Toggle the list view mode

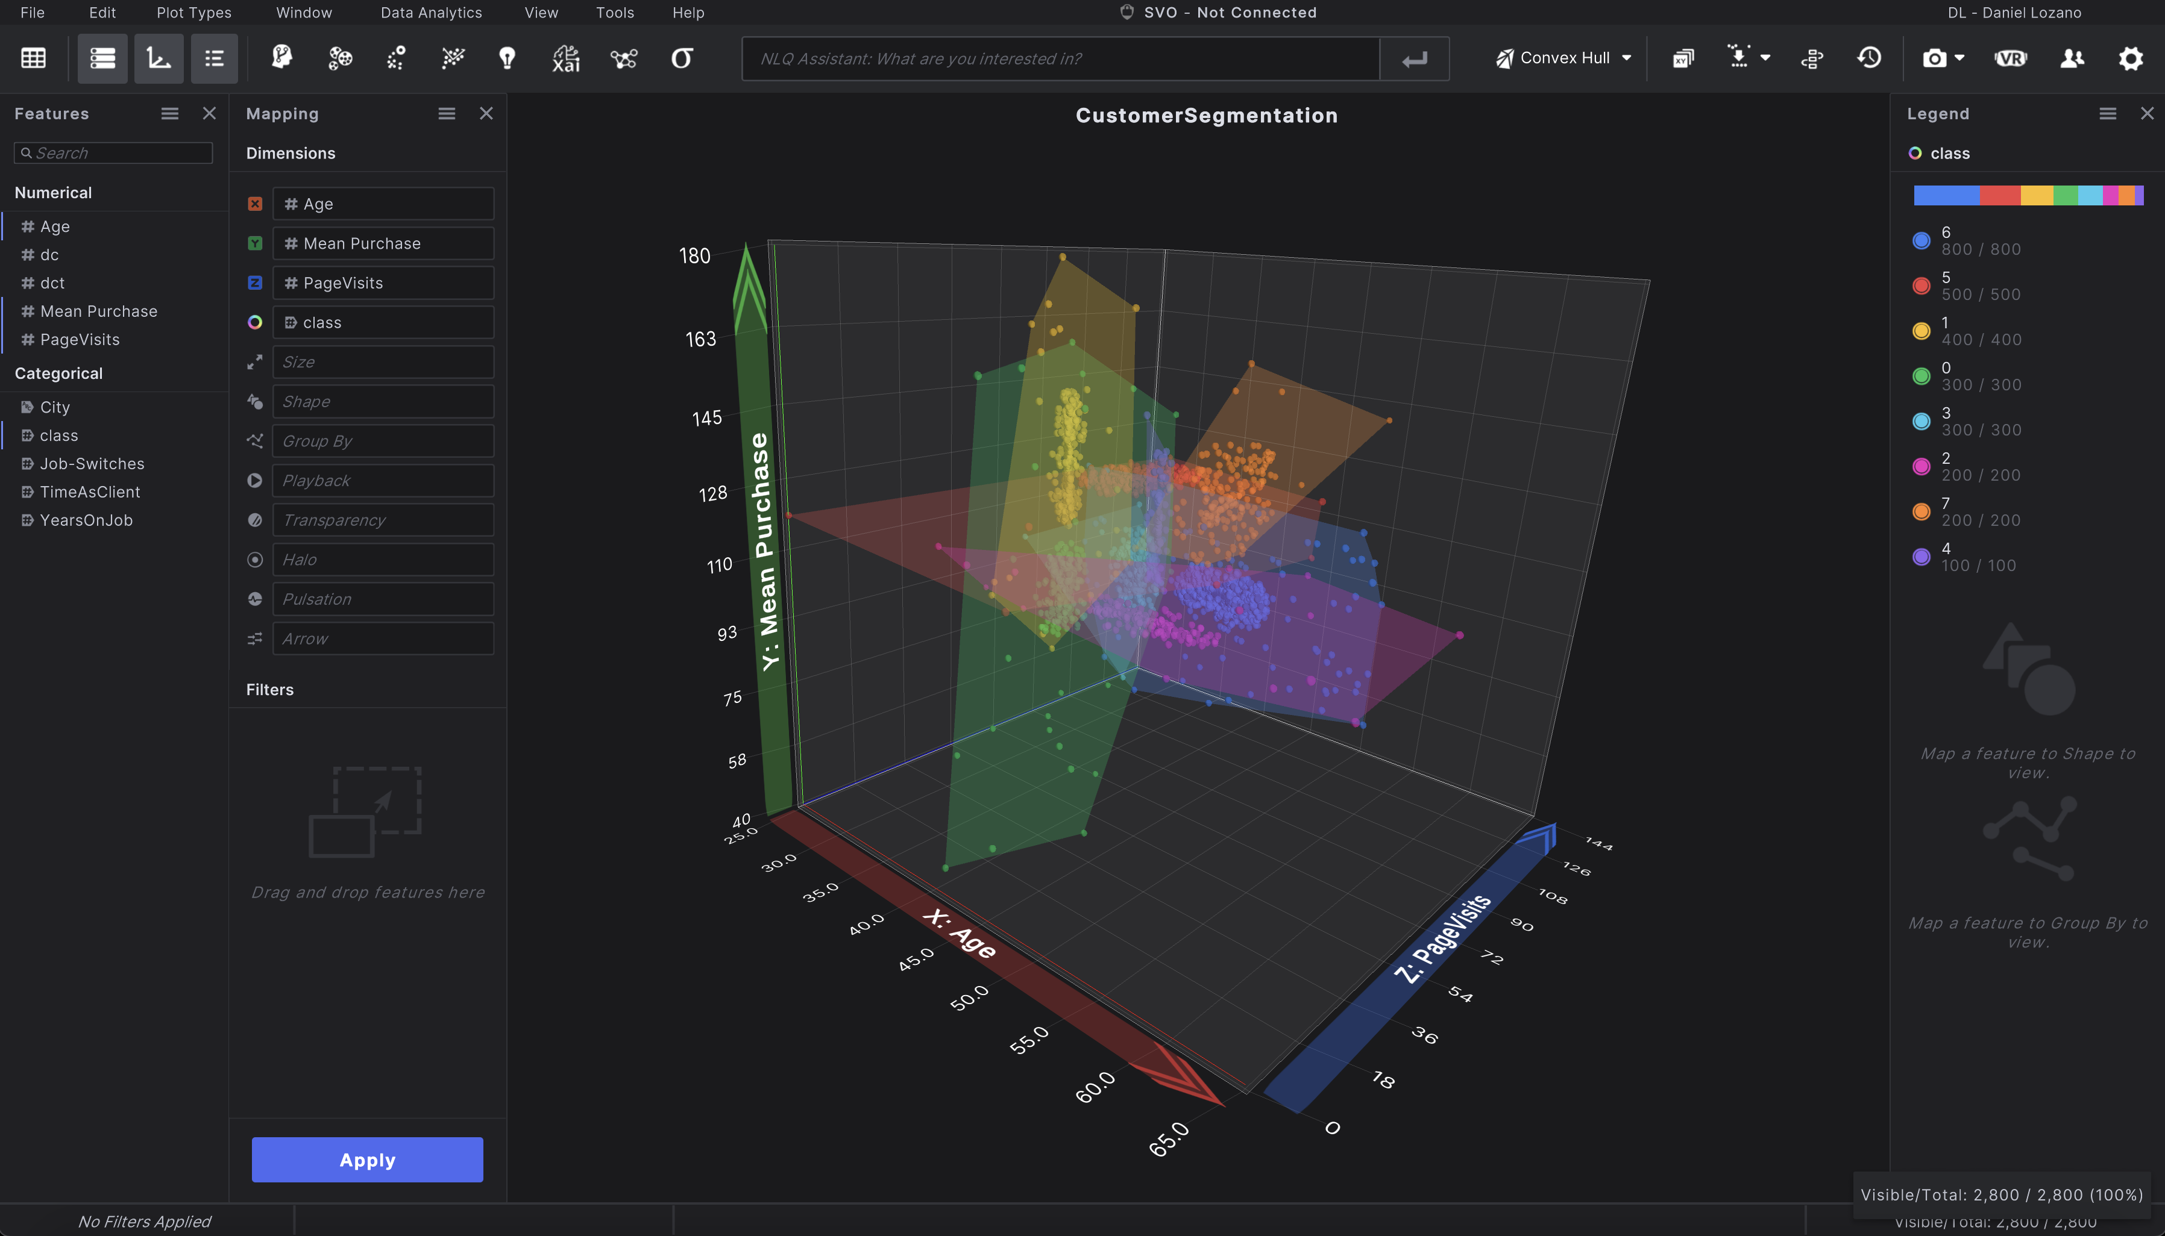click(213, 58)
